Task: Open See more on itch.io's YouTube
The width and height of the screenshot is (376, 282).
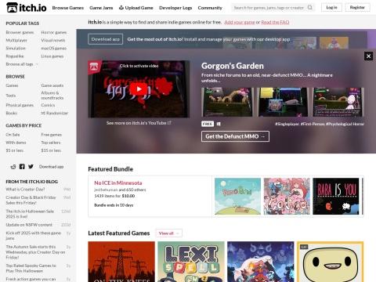Action: coord(139,123)
